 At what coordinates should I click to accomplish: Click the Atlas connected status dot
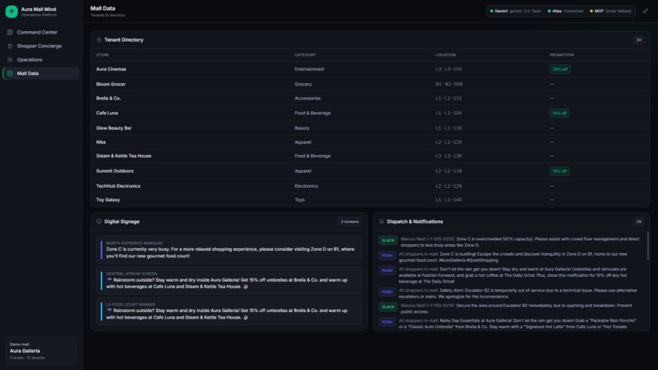[549, 11]
